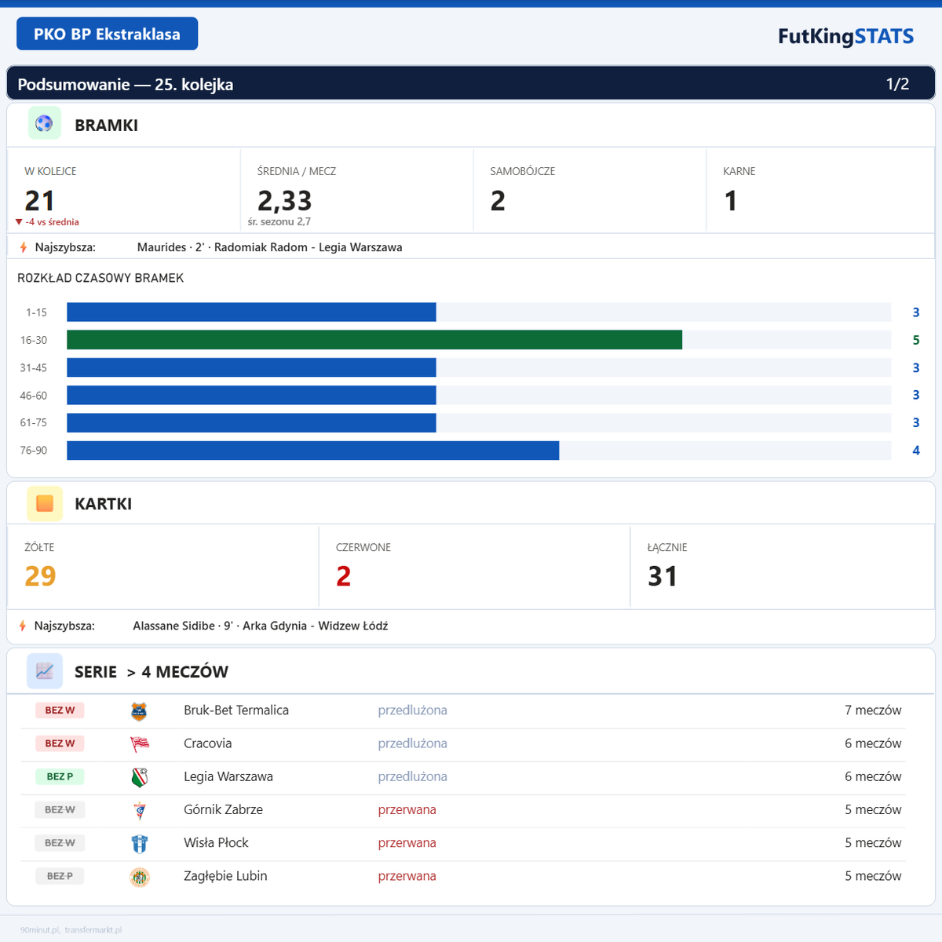Toggle the BEZ P badge for Legia Warszawa
This screenshot has width=942, height=942.
pyautogui.click(x=60, y=776)
